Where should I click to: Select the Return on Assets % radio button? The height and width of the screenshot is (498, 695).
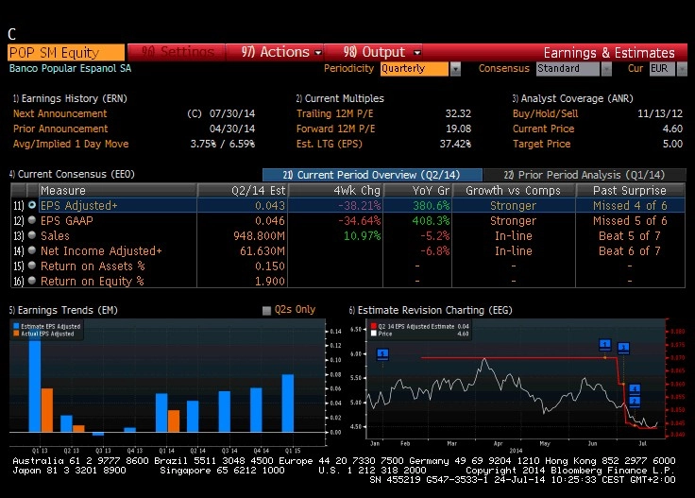pyautogui.click(x=32, y=266)
